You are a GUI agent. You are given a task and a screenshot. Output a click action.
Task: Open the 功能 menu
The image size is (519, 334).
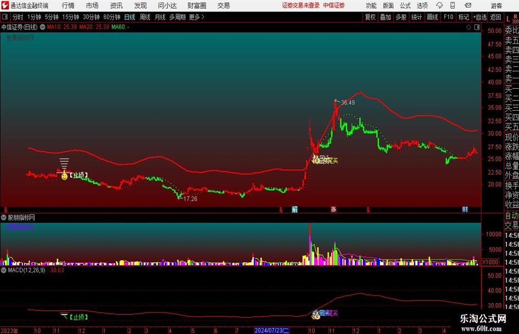tap(371, 5)
